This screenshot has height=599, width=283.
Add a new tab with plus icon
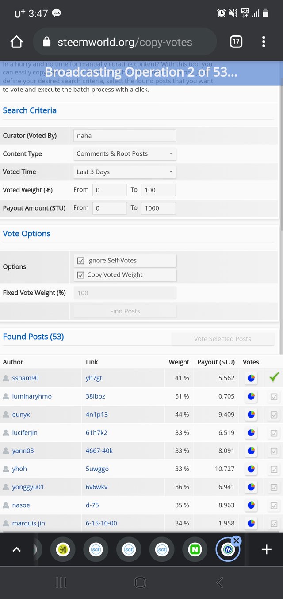(x=266, y=550)
